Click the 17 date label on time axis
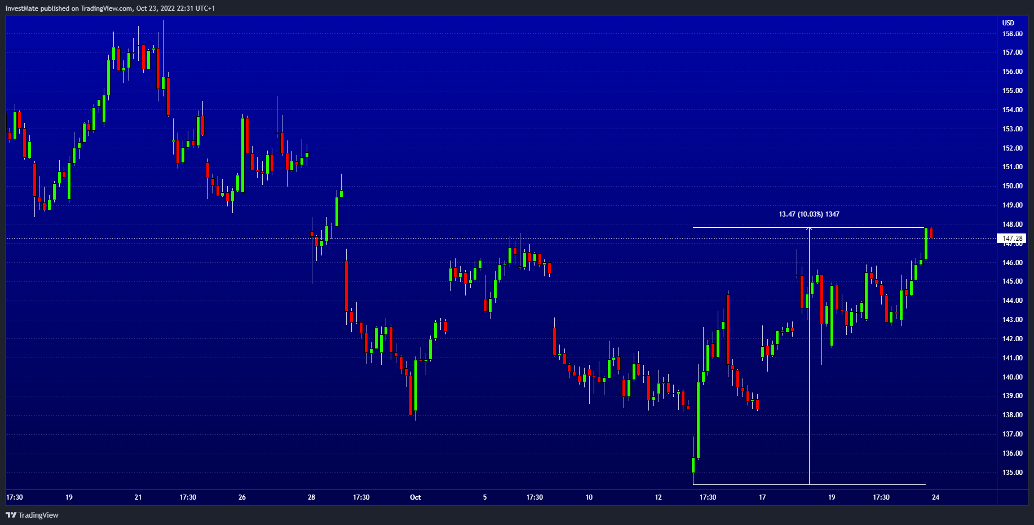This screenshot has width=1034, height=525. pyautogui.click(x=762, y=497)
